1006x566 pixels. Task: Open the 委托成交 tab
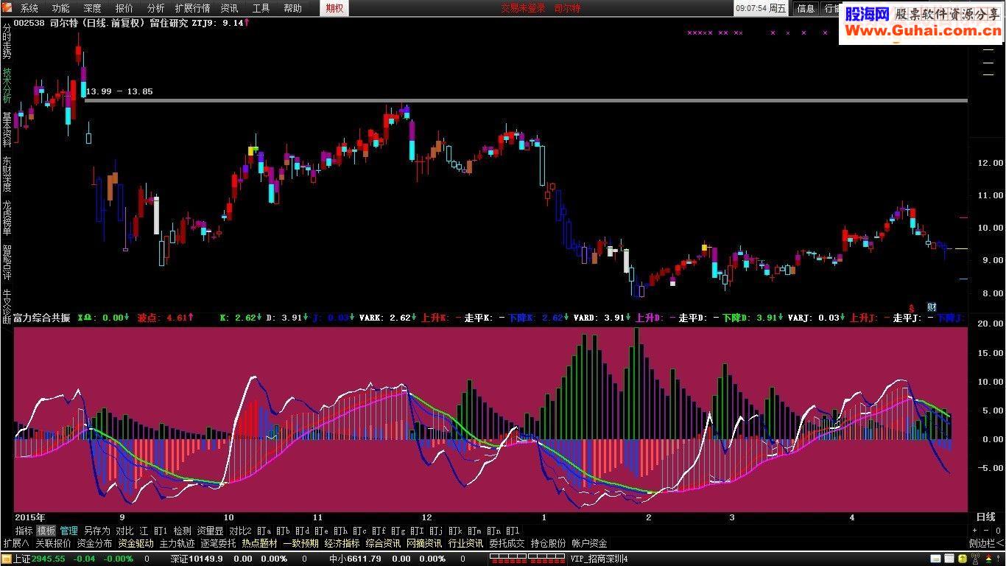507,543
